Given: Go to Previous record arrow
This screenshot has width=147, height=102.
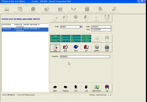Looking at the screenshot, I should 66,88.
